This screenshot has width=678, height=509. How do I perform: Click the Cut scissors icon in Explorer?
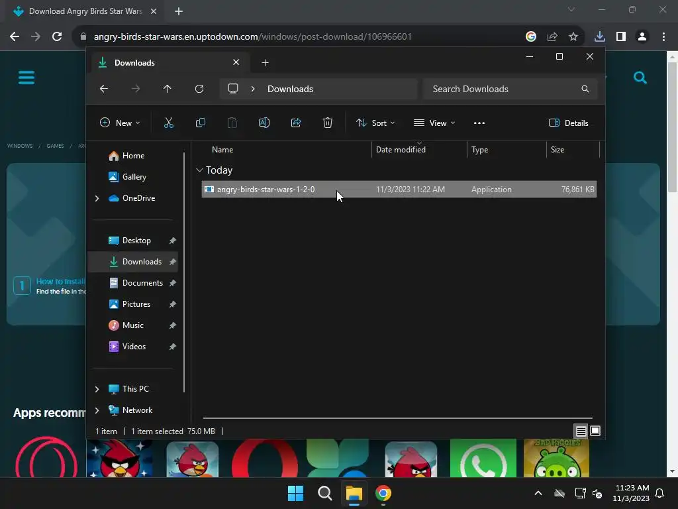[x=169, y=123]
